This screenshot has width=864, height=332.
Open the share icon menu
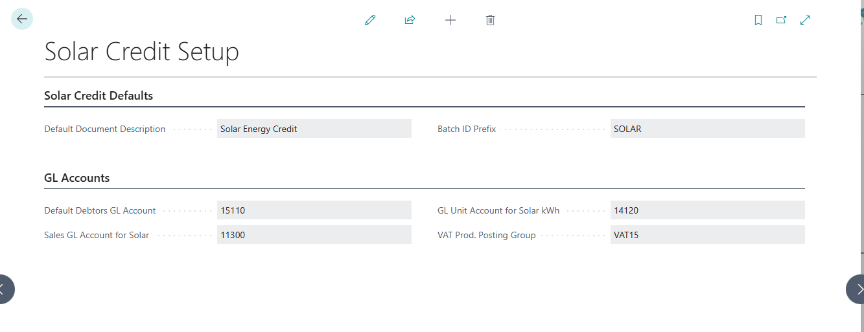pyautogui.click(x=410, y=20)
